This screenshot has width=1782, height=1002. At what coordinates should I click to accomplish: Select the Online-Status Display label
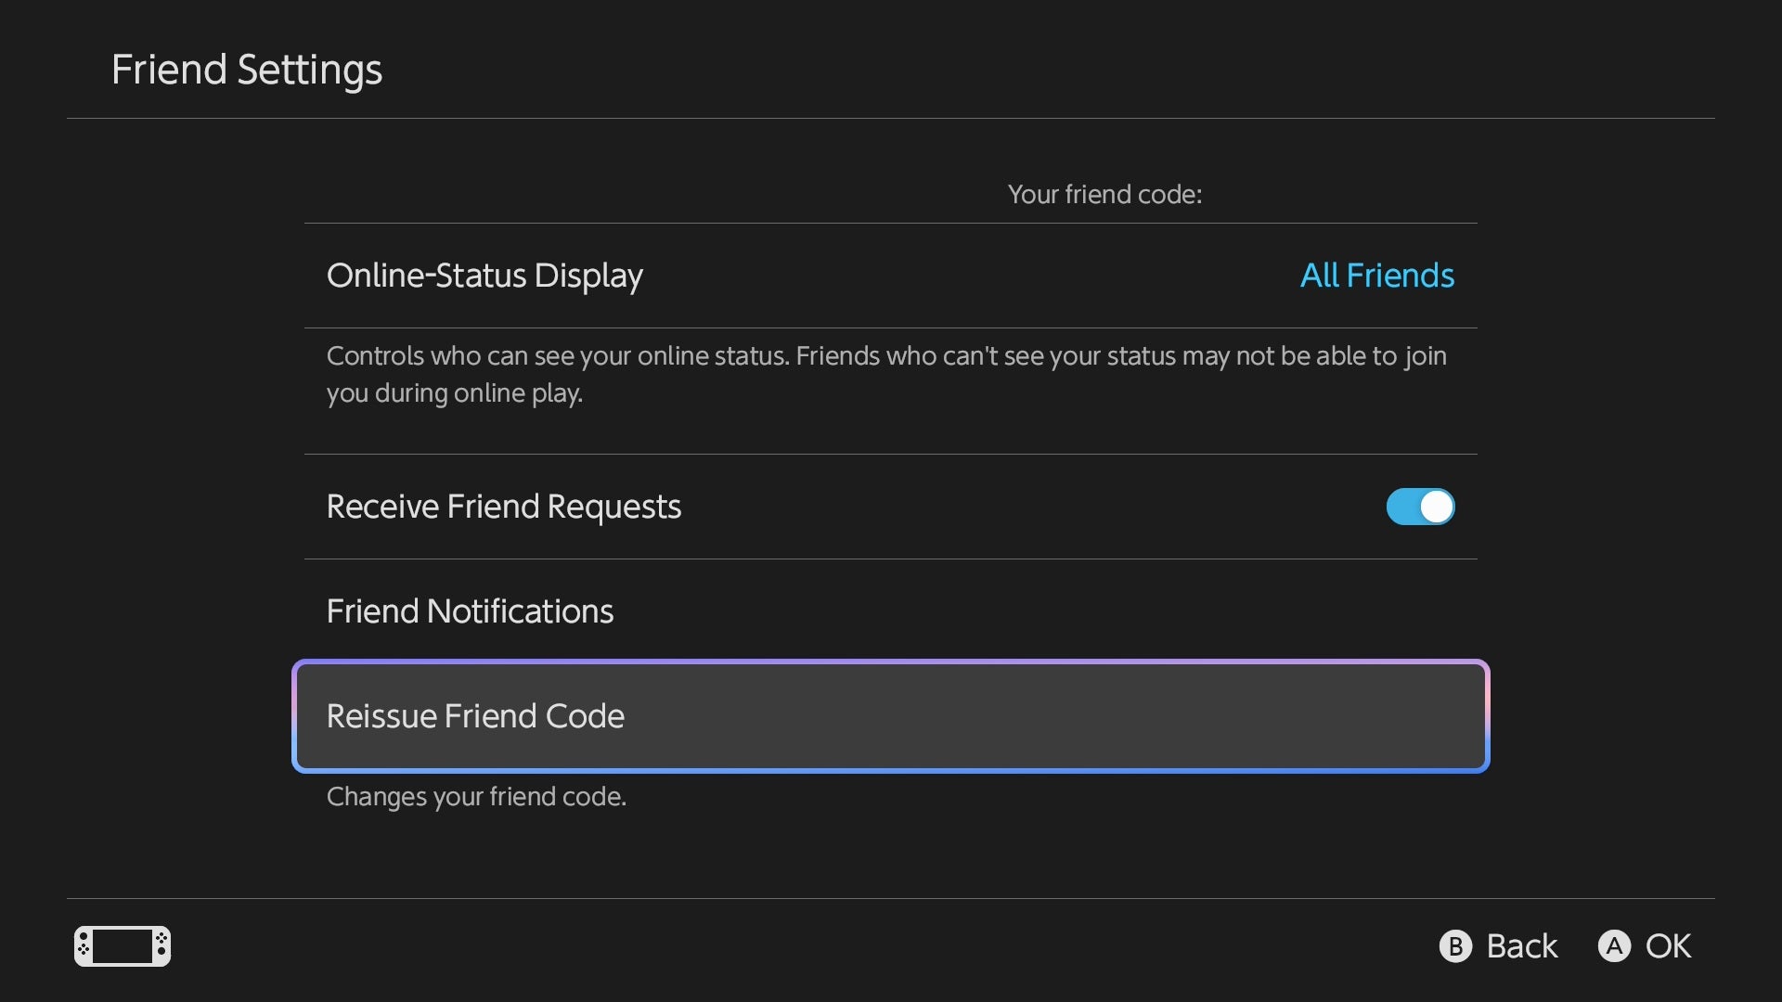click(x=484, y=276)
